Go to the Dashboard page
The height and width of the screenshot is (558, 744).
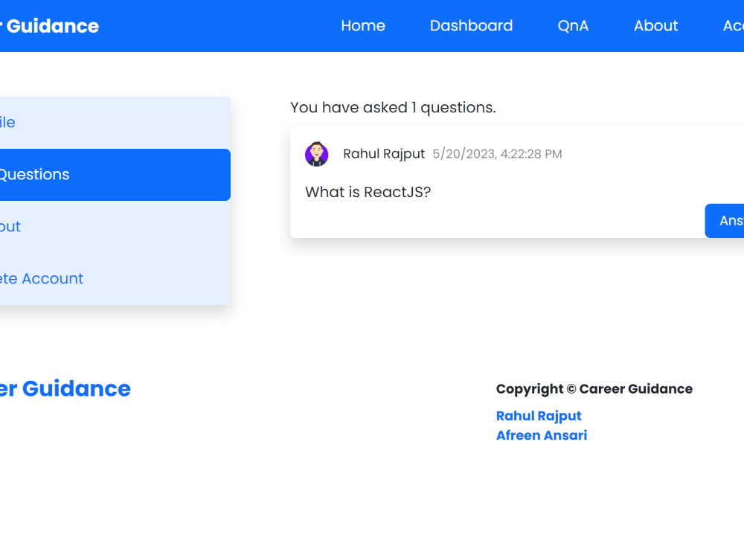point(471,25)
